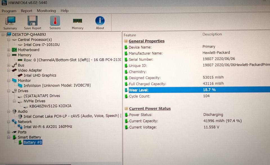The image size is (270, 165).
Task: Open the Report menu
Action: click(26, 11)
